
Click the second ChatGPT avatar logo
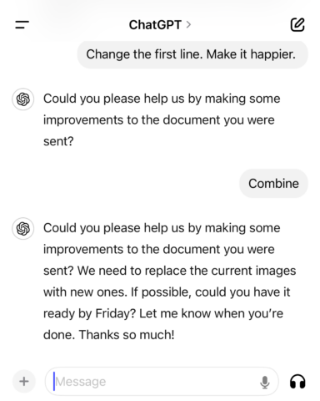pyautogui.click(x=23, y=229)
